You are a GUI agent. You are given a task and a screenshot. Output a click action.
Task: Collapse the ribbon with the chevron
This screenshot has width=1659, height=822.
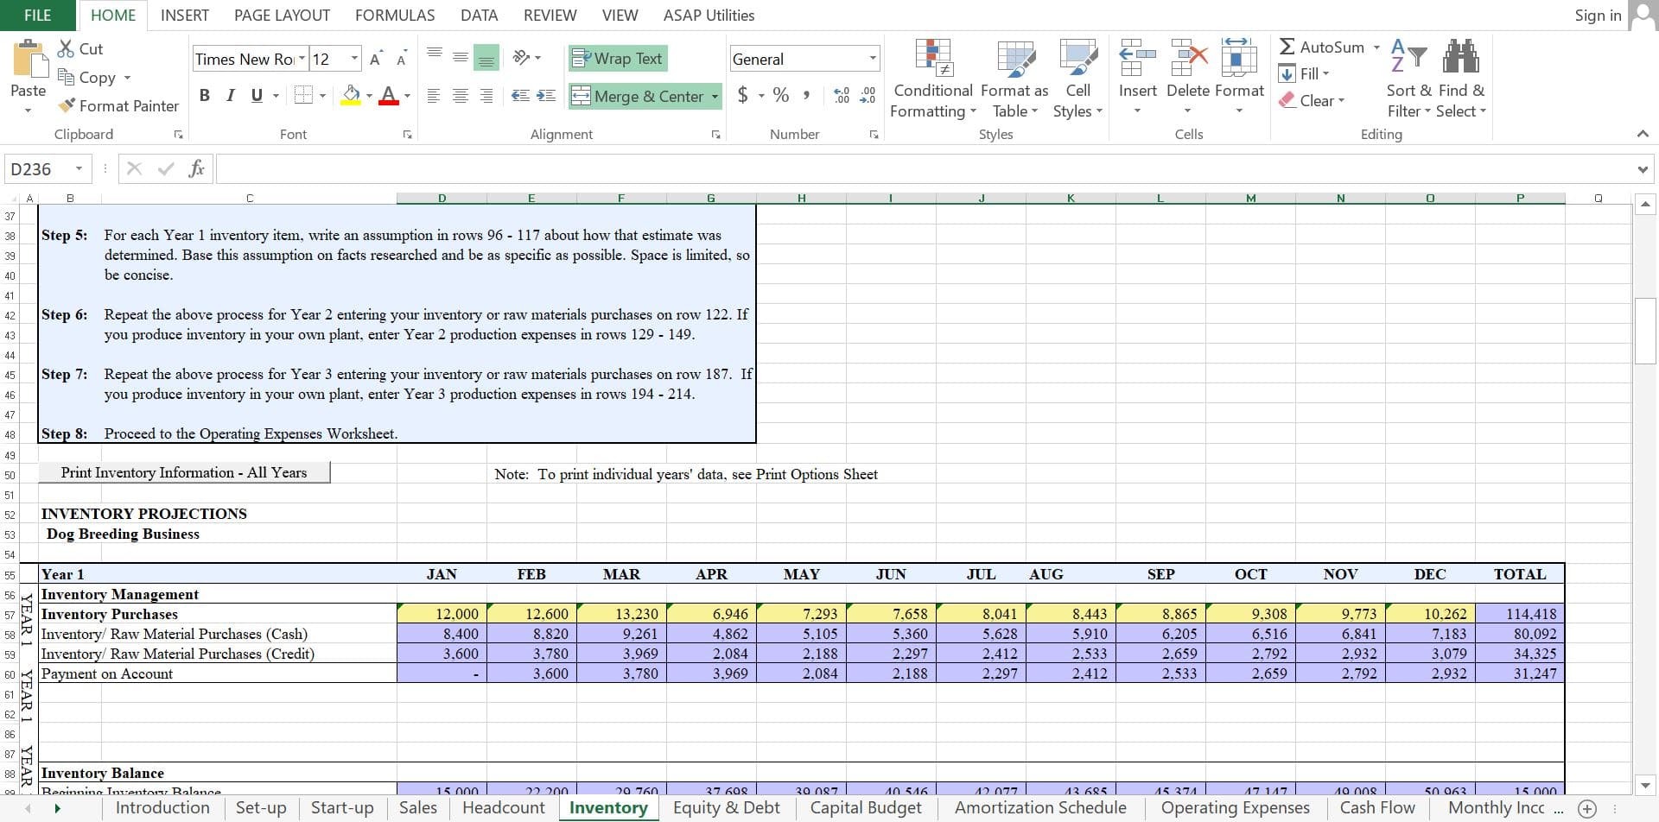1643,134
